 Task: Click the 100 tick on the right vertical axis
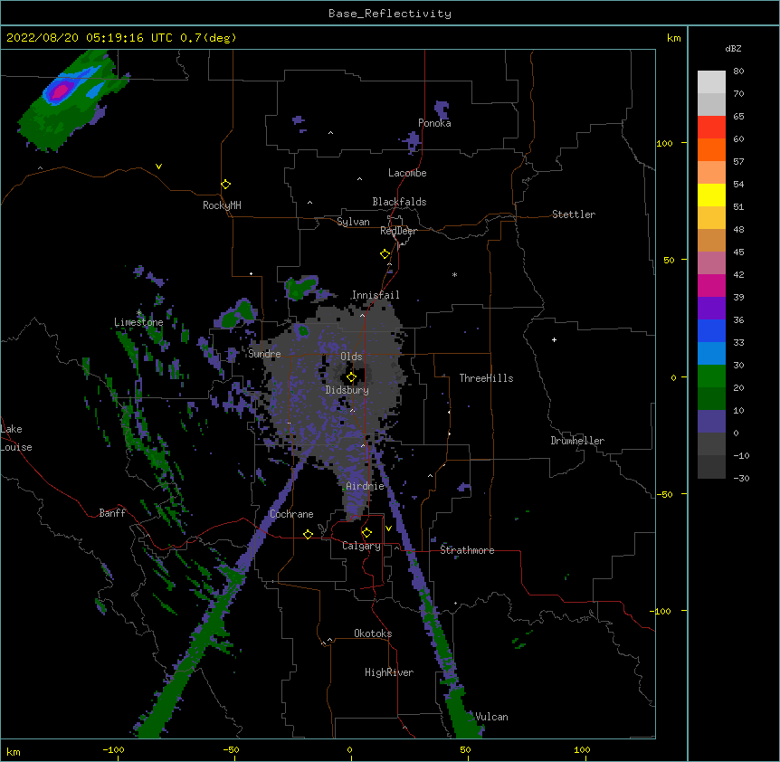coord(664,143)
